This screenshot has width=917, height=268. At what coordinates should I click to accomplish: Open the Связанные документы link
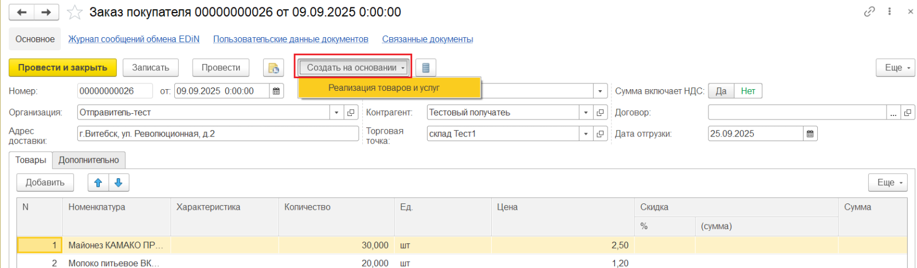(x=428, y=39)
